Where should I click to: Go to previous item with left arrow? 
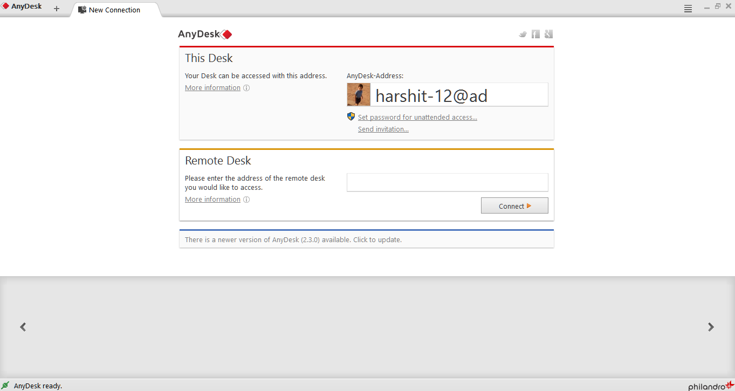click(23, 327)
